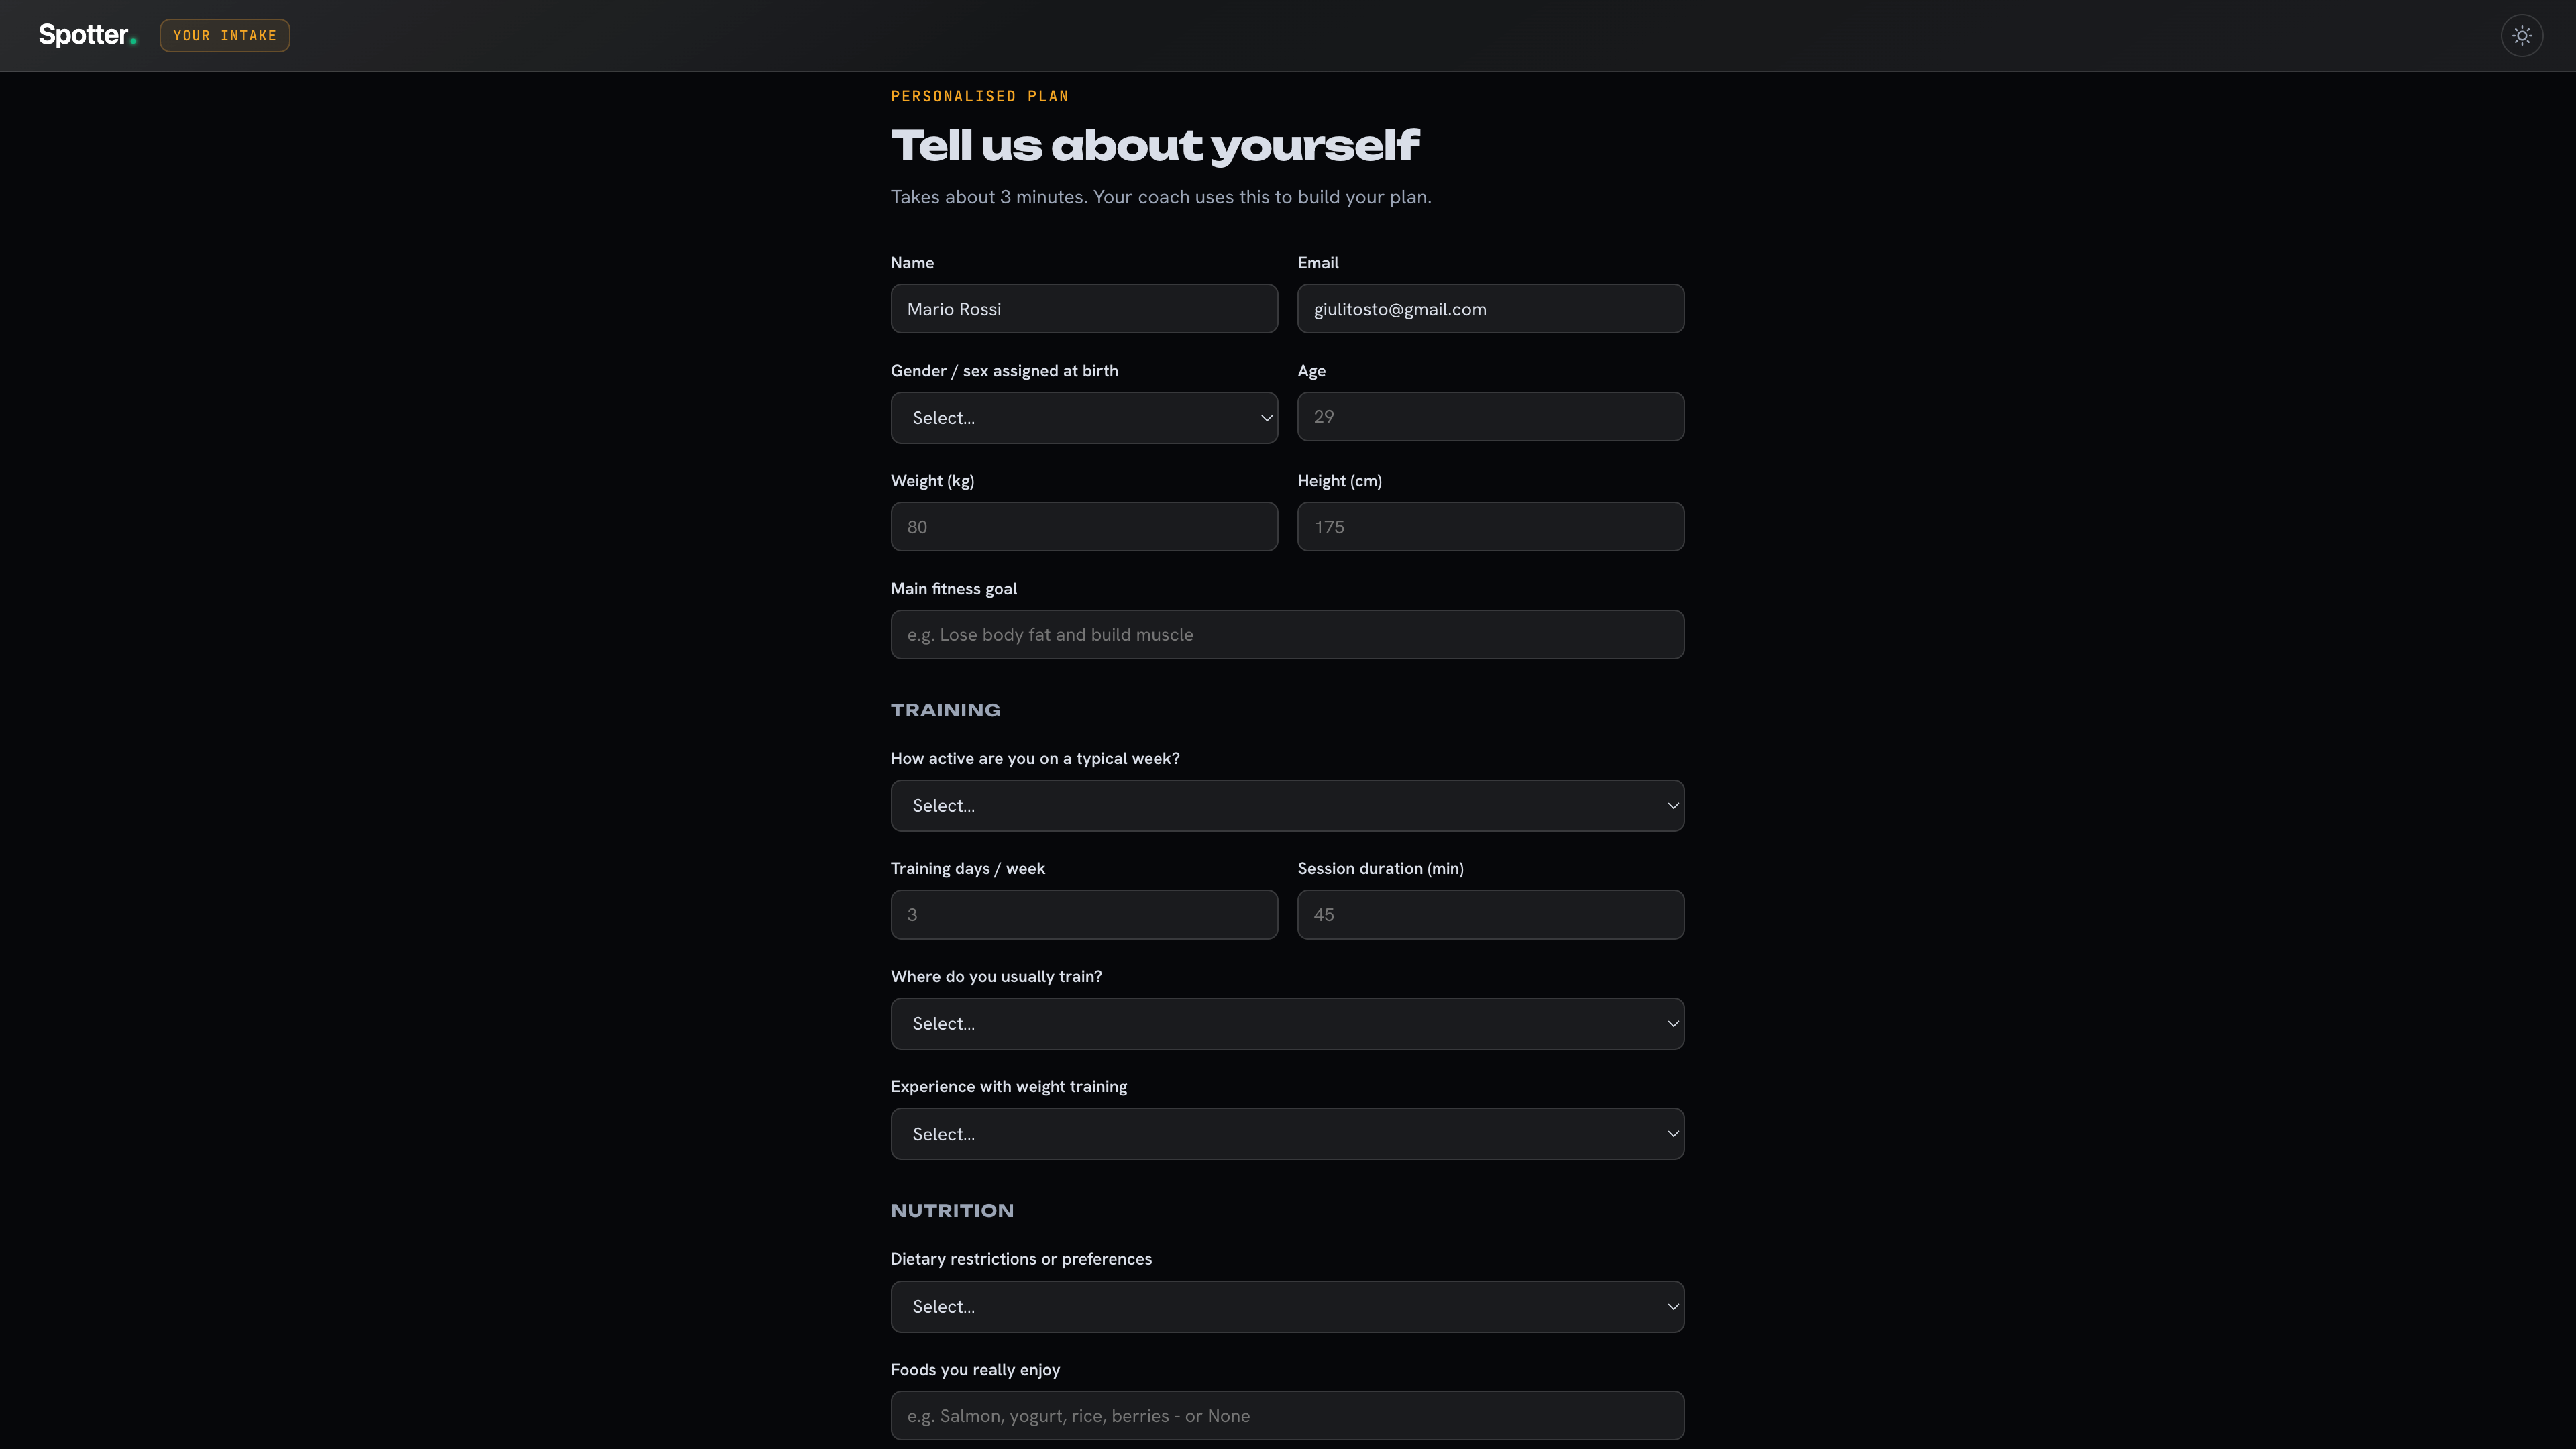The image size is (2576, 1449).
Task: Focus the Age input field
Action: click(x=1490, y=417)
